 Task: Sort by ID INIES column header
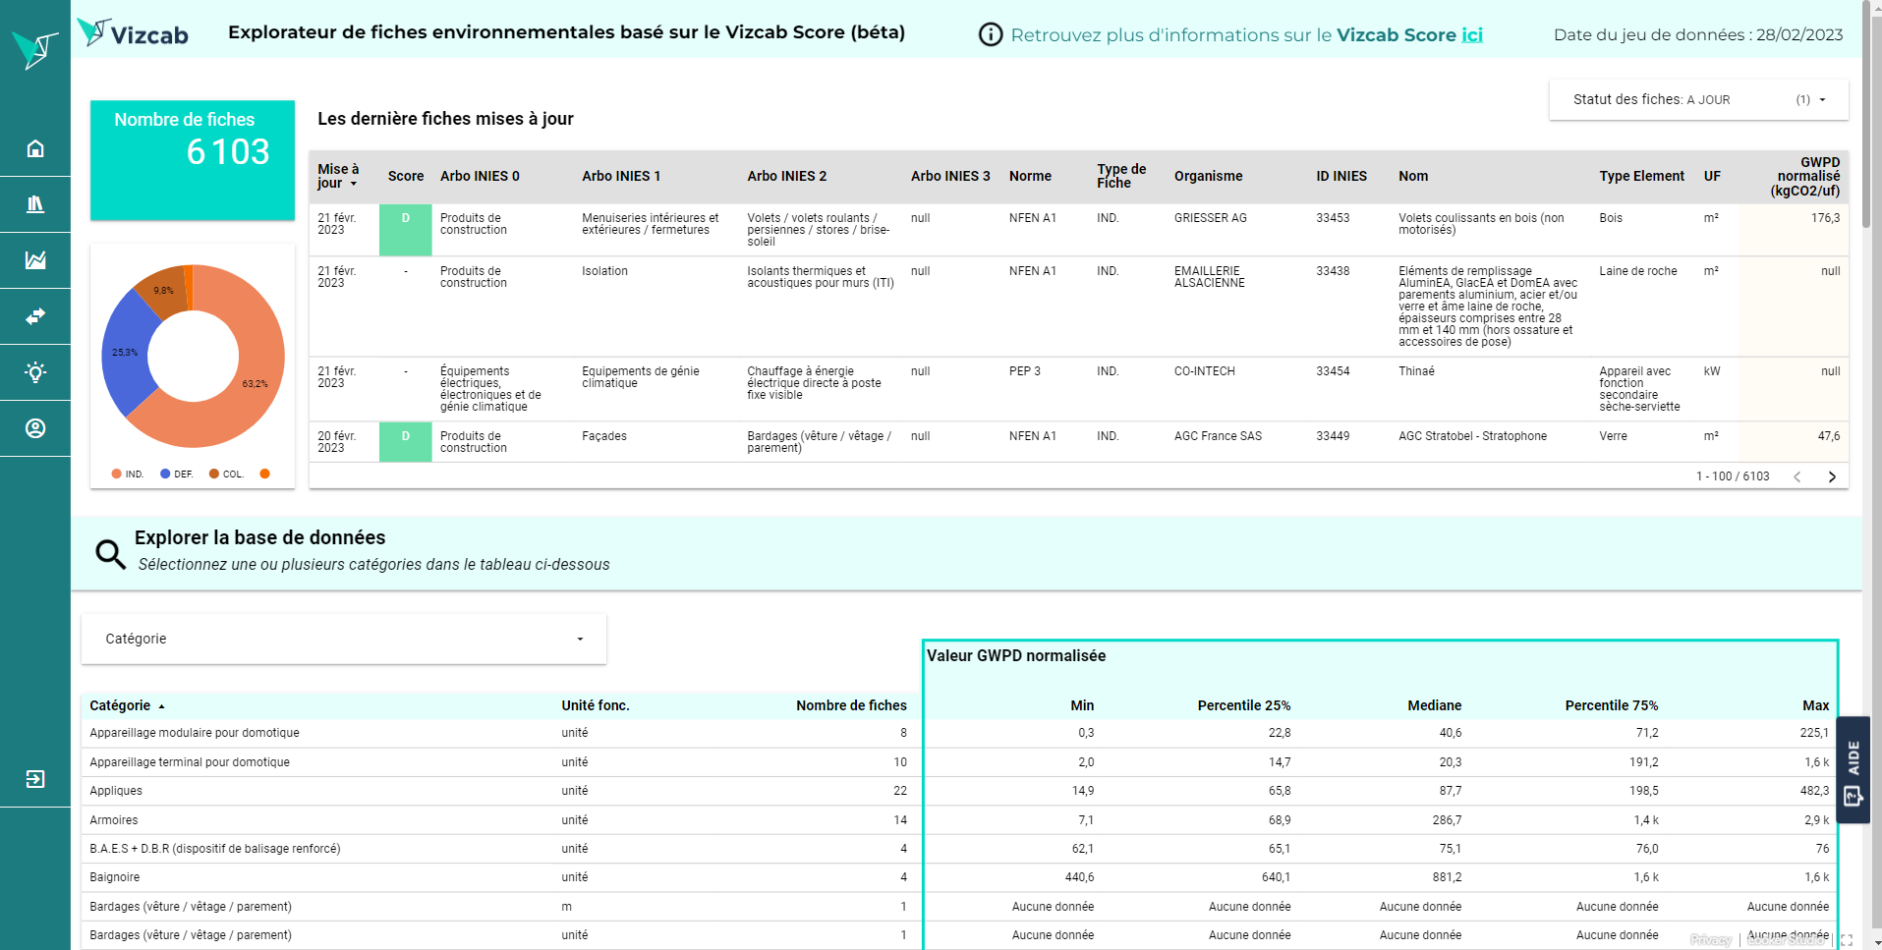(x=1341, y=176)
